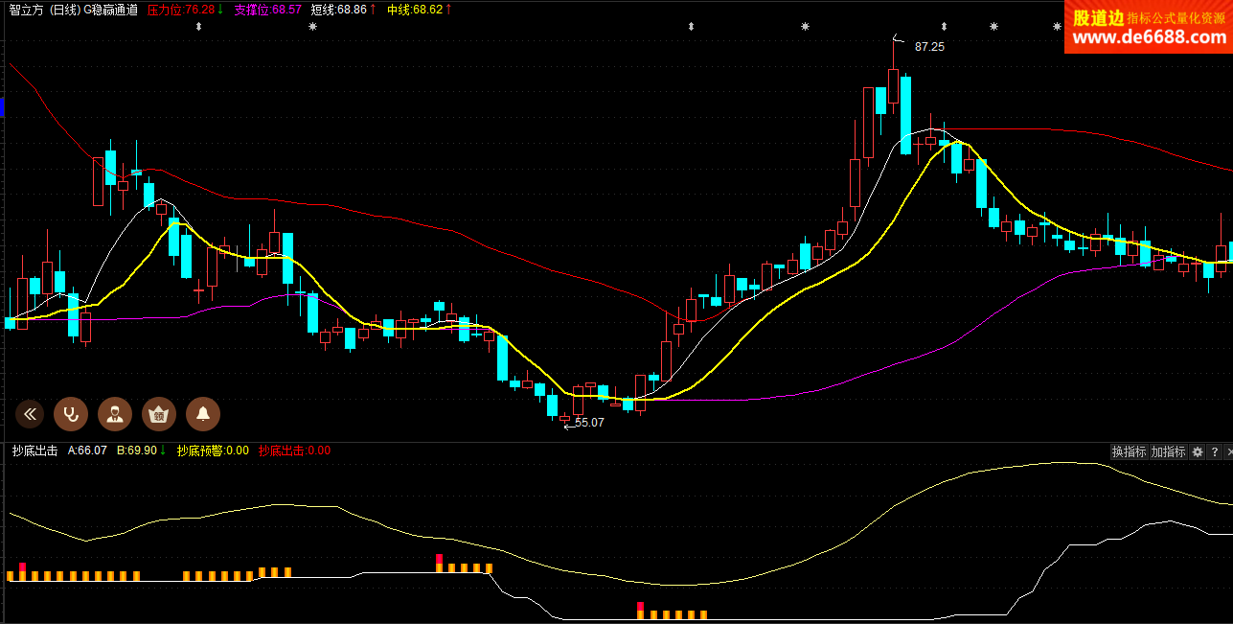Viewport: 1233px width, 624px height.
Task: Select the 抄底出击 indicator name label
Action: click(34, 451)
